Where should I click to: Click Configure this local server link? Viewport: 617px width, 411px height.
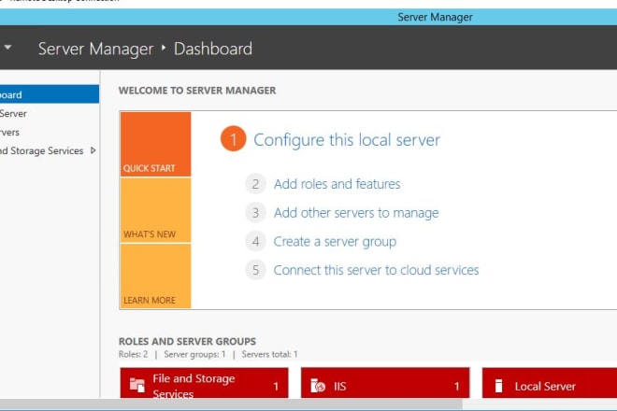coord(347,139)
